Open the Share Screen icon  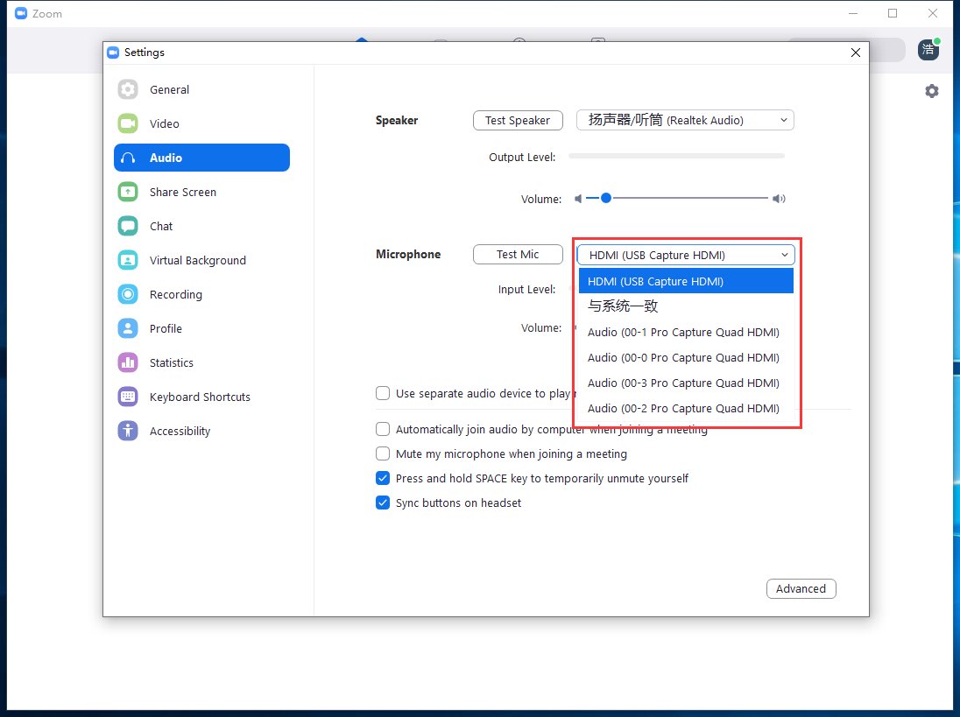[x=128, y=192]
